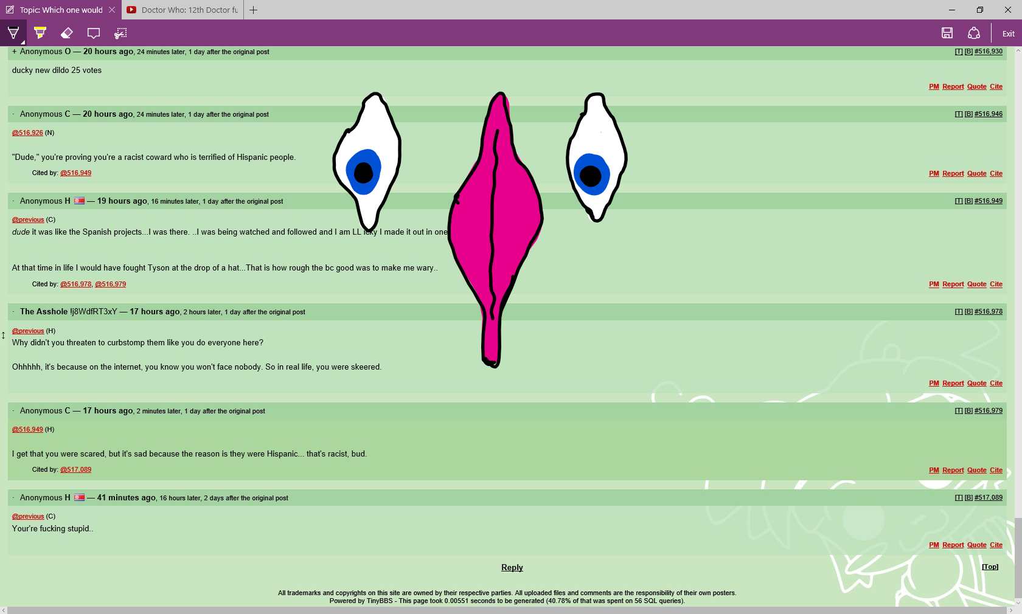
Task: Choose the Eraser tool
Action: click(x=67, y=33)
